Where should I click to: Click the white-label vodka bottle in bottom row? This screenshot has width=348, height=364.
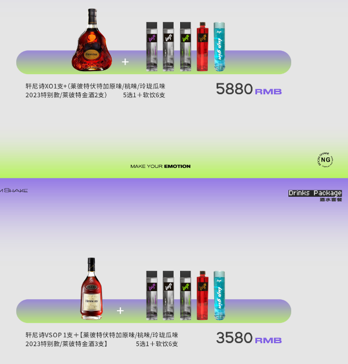pos(168,296)
